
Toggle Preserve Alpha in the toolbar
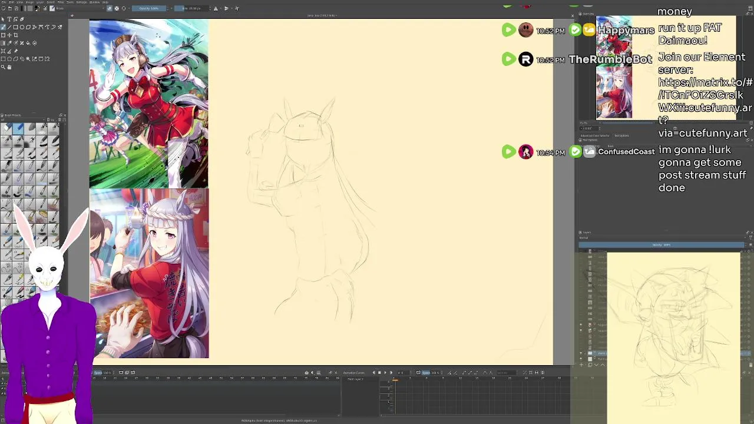point(116,8)
